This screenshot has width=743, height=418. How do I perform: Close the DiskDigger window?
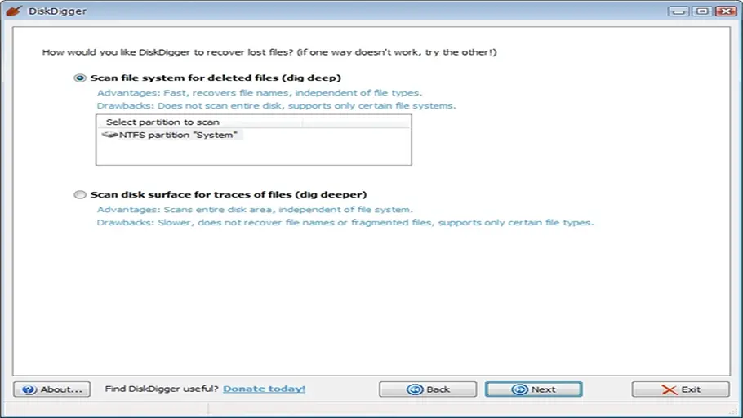coord(726,11)
